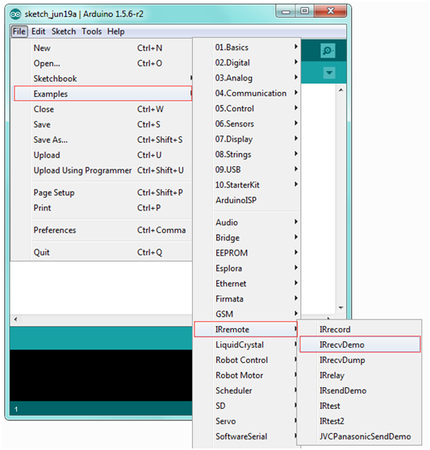This screenshot has width=430, height=450.
Task: Open the IRtest example sketch
Action: [360, 406]
